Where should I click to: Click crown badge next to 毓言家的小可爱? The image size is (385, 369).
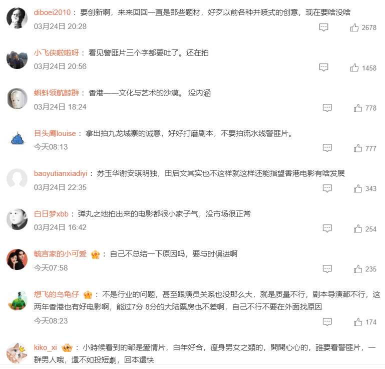coord(95,254)
